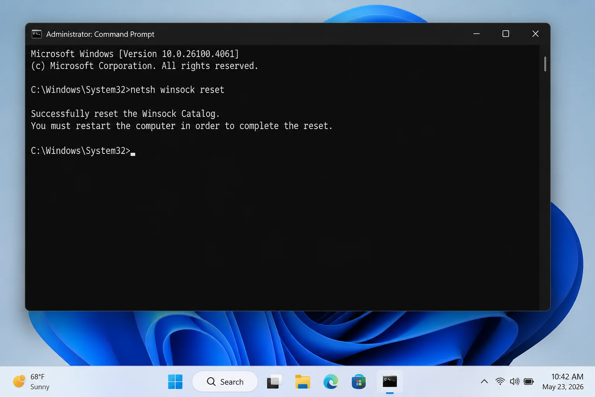Click the Command Prompt title bar icon
The height and width of the screenshot is (397, 595).
pos(36,34)
